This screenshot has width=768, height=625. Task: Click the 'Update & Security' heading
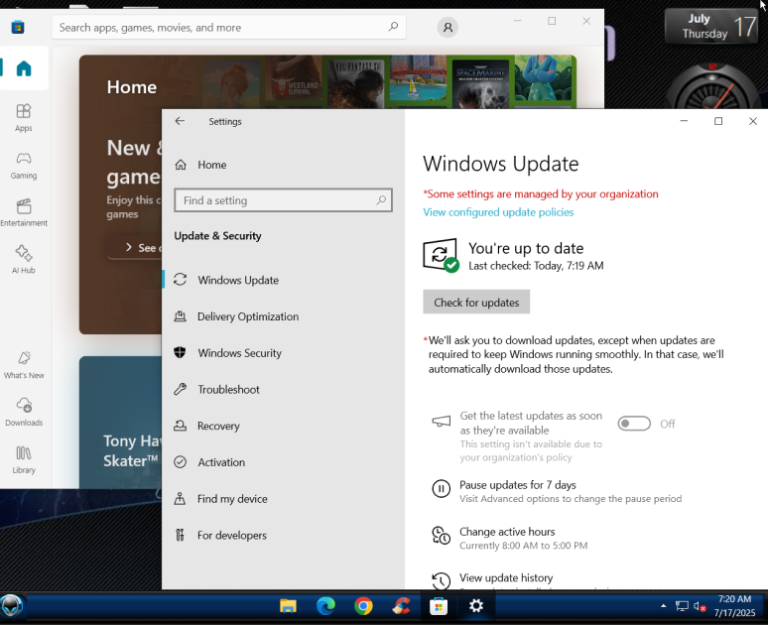click(217, 235)
